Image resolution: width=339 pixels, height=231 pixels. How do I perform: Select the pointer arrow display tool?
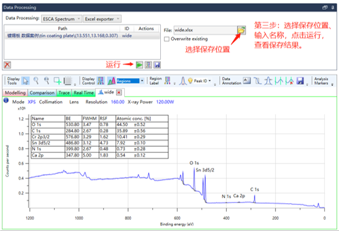[25, 81]
